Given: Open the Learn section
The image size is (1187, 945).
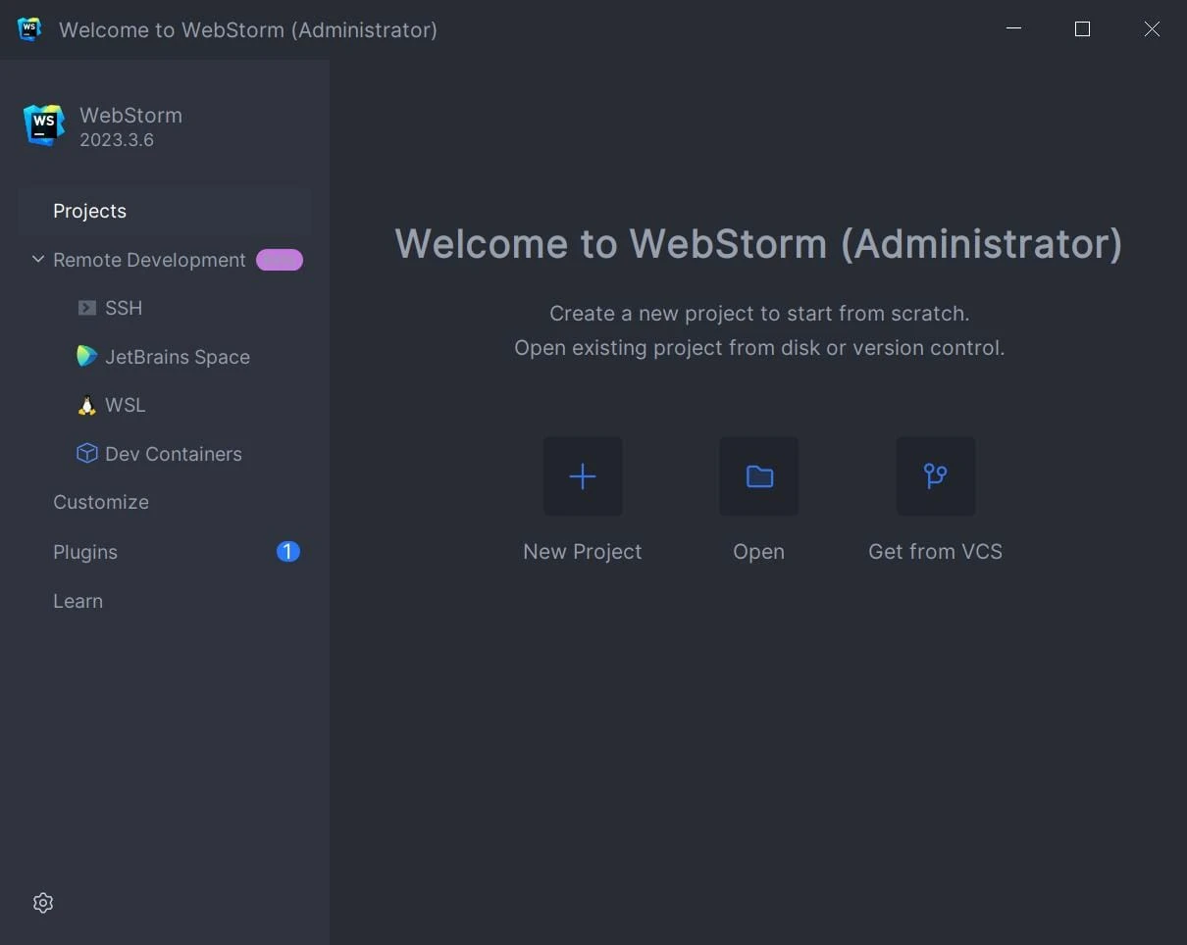Looking at the screenshot, I should coord(77,601).
